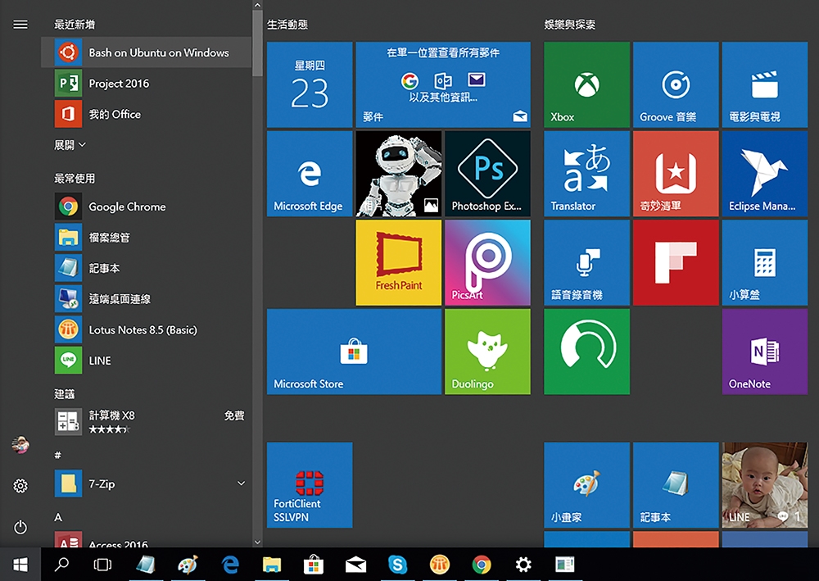Open the 郵件 mail tile

click(x=443, y=84)
